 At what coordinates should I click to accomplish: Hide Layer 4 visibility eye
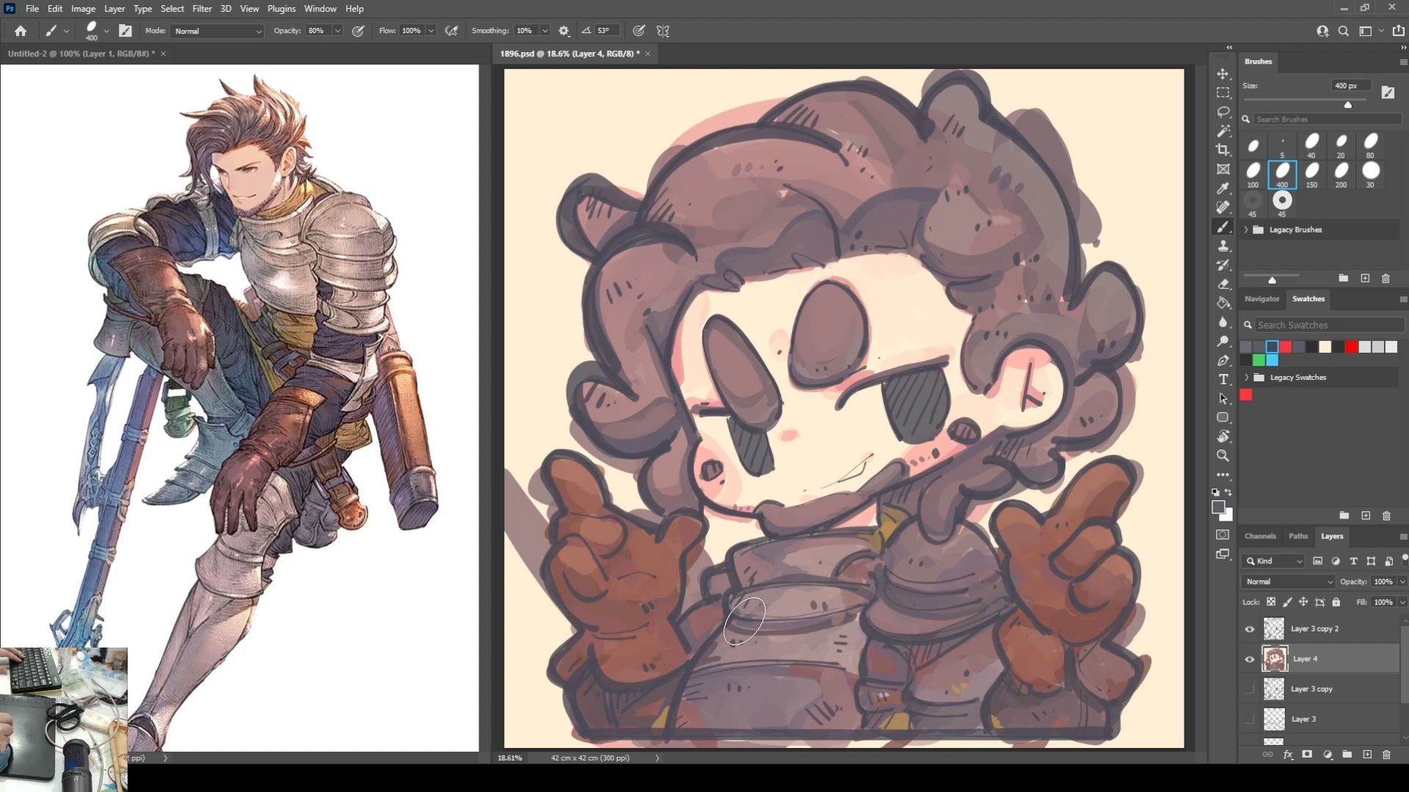[1249, 659]
